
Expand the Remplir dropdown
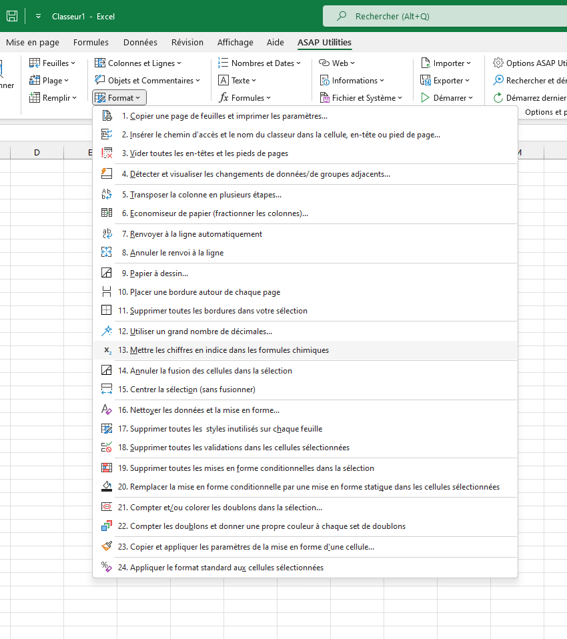click(53, 98)
